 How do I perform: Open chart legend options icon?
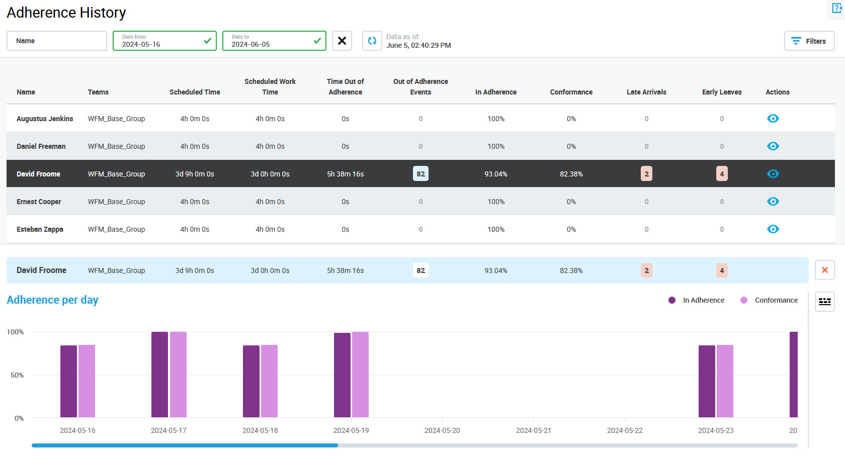824,302
